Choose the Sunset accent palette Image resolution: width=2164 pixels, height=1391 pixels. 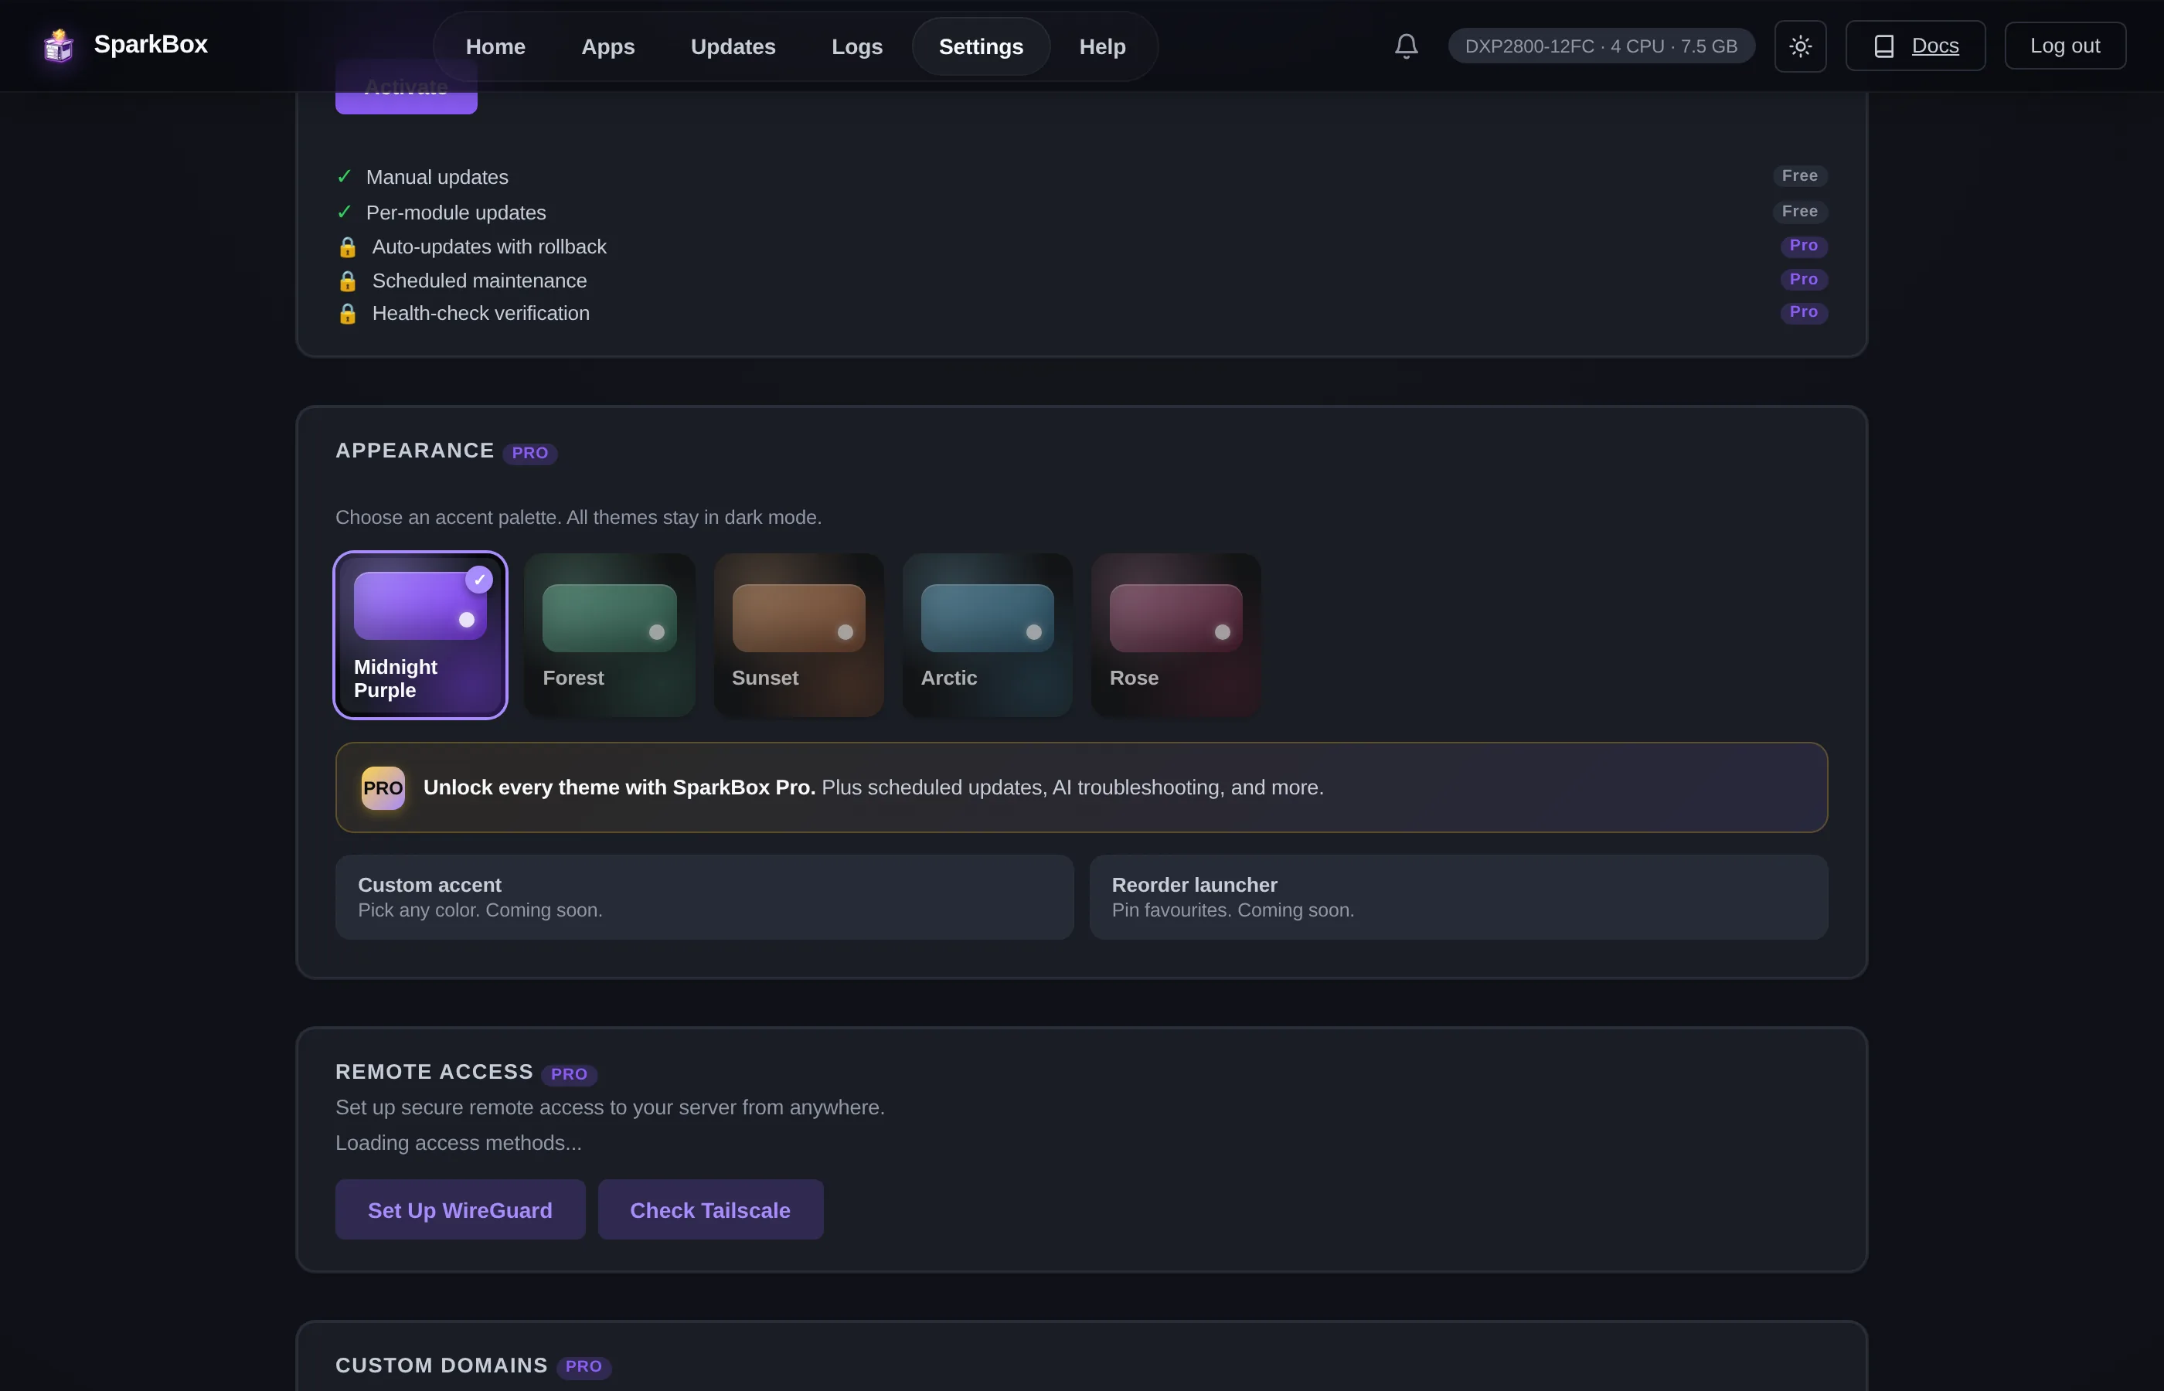tap(798, 635)
